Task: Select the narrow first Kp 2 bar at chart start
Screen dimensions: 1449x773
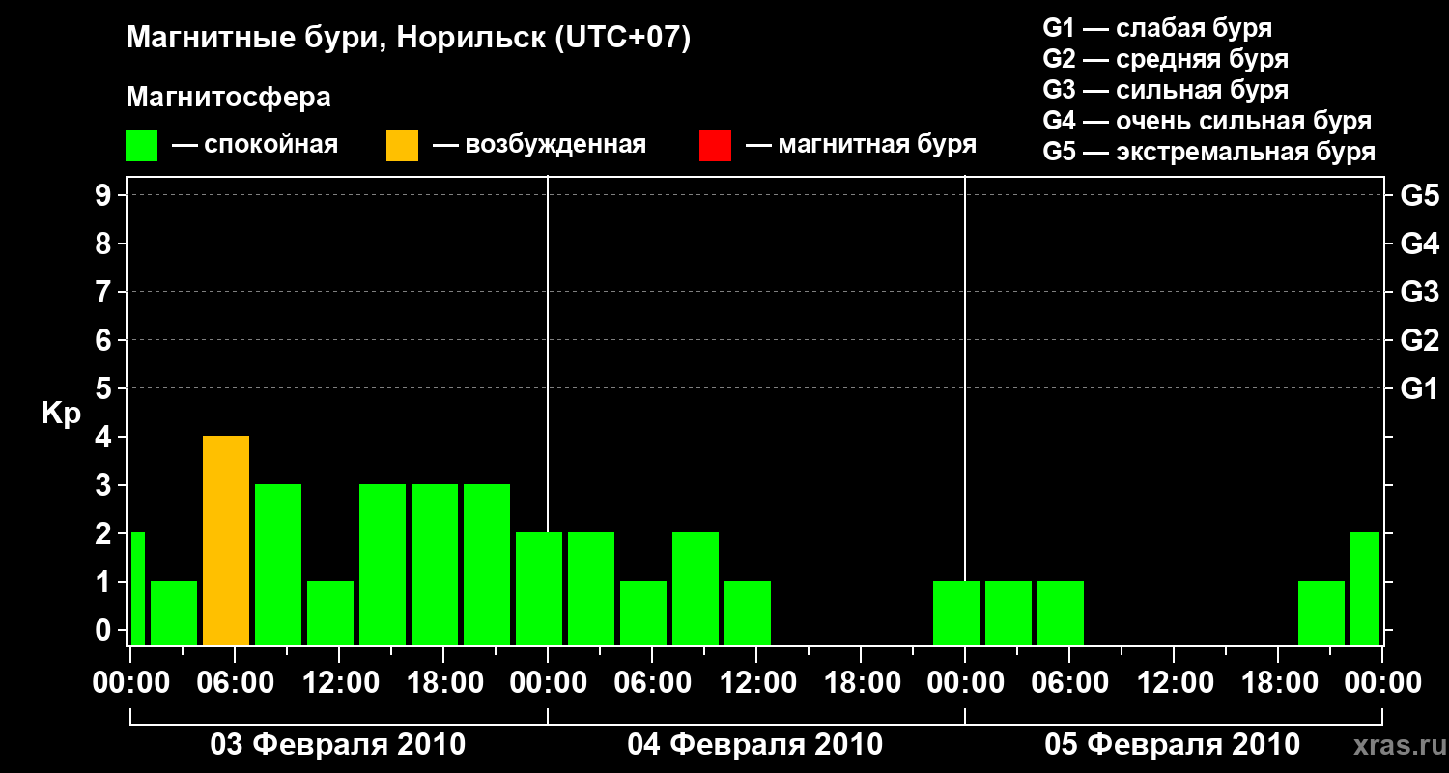Action: coord(138,588)
